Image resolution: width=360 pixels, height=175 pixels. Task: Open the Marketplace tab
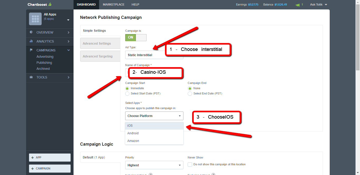114,4
